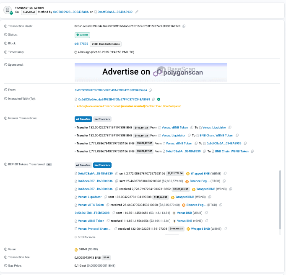Image resolution: width=286 pixels, height=275 pixels.
Task: Copy Venus: vBTC Token address in token transfers
Action: (x=108, y=205)
